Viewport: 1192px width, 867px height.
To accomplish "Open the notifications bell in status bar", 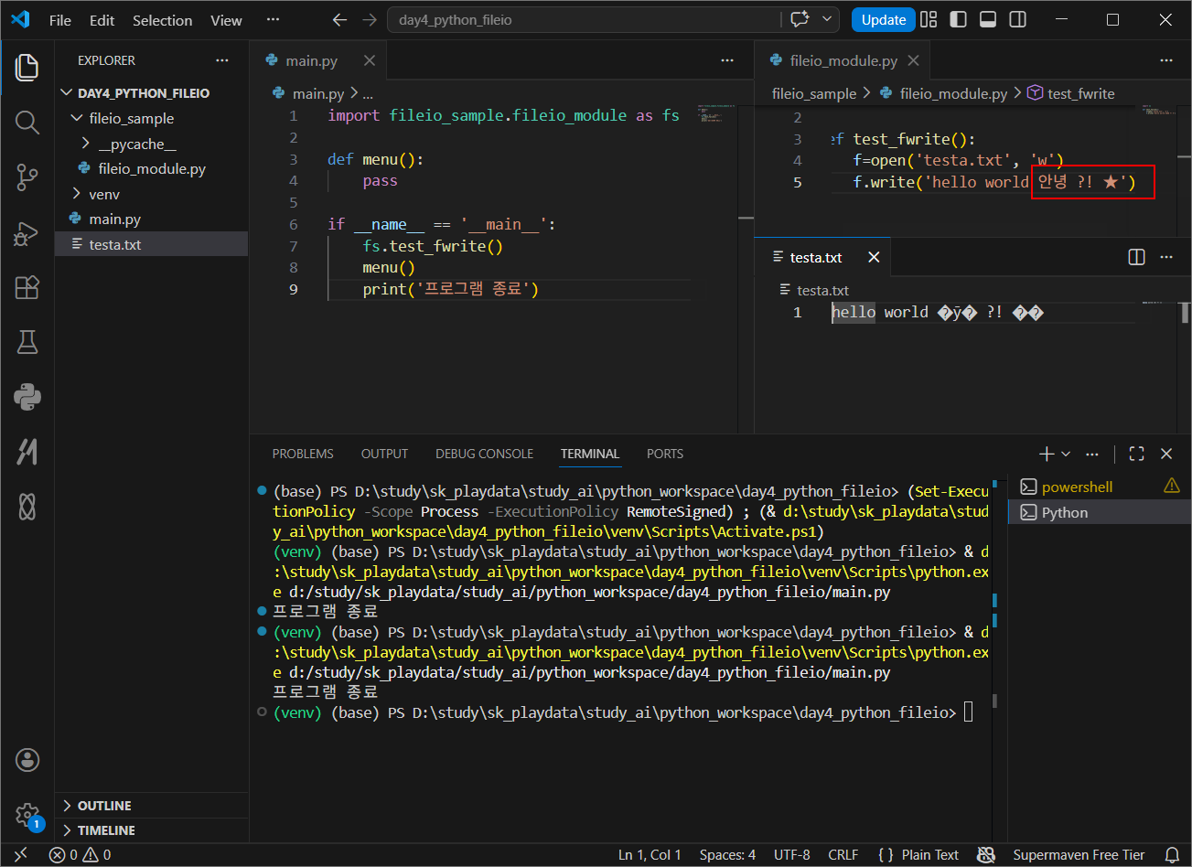I will pos(1172,855).
